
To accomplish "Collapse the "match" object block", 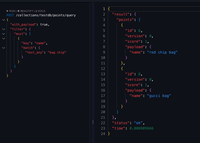I will point(3,48).
